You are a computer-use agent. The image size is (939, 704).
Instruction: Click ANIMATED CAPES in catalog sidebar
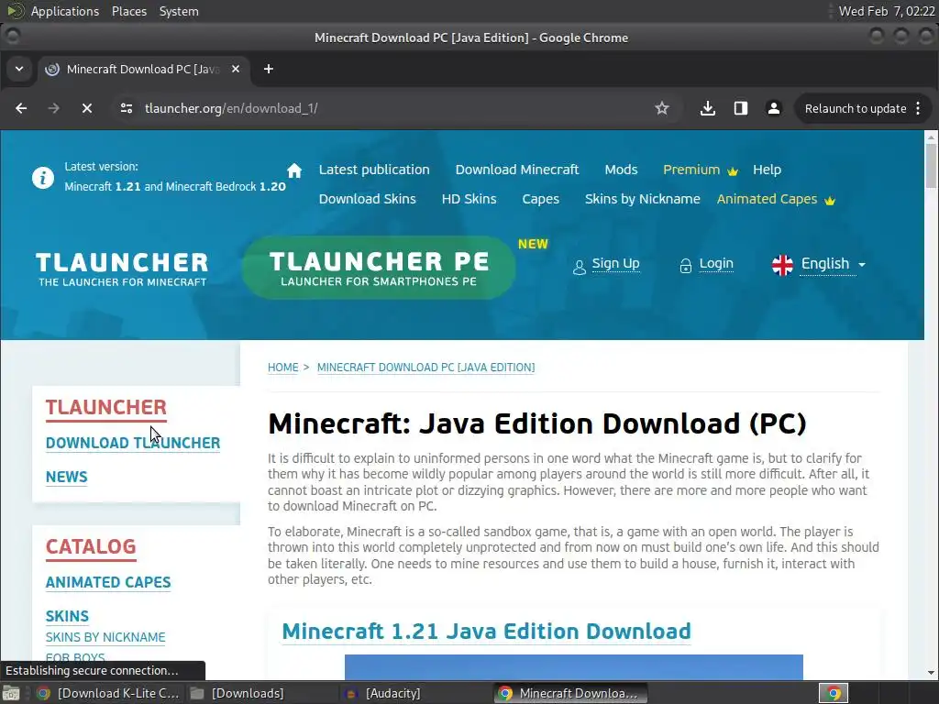pos(108,582)
